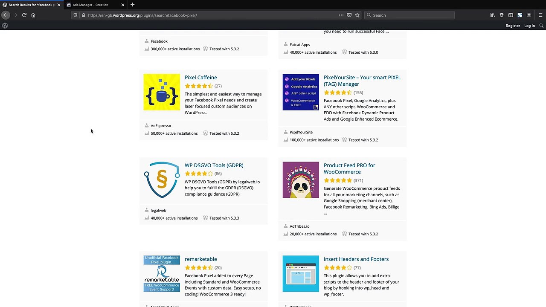The width and height of the screenshot is (546, 307).
Task: Click the AdTribes.io author name
Action: point(299,226)
